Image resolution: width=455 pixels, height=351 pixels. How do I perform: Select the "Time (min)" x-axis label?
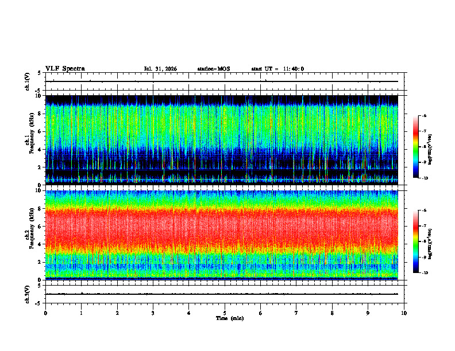(230, 318)
